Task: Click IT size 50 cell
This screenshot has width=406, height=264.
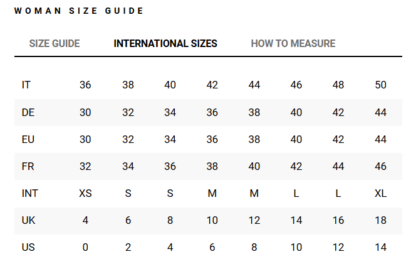Action: (x=381, y=85)
